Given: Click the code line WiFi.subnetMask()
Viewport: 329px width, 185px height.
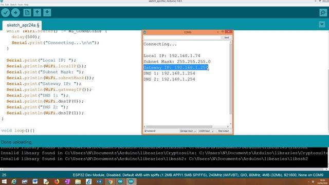Looking at the screenshot, I should point(50,78).
